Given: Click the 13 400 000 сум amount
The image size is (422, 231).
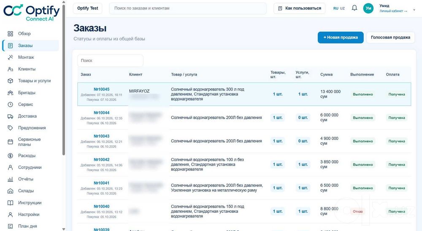Looking at the screenshot, I should (330, 94).
